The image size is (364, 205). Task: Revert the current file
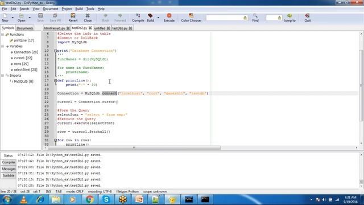coord(73,18)
